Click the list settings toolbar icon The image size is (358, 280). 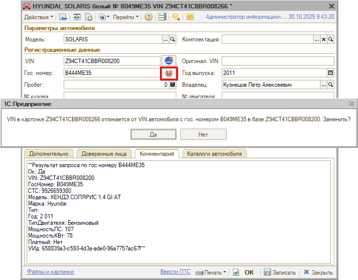pos(162,17)
